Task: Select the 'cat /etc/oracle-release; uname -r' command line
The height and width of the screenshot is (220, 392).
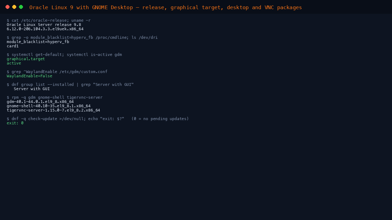Action: pos(49,20)
